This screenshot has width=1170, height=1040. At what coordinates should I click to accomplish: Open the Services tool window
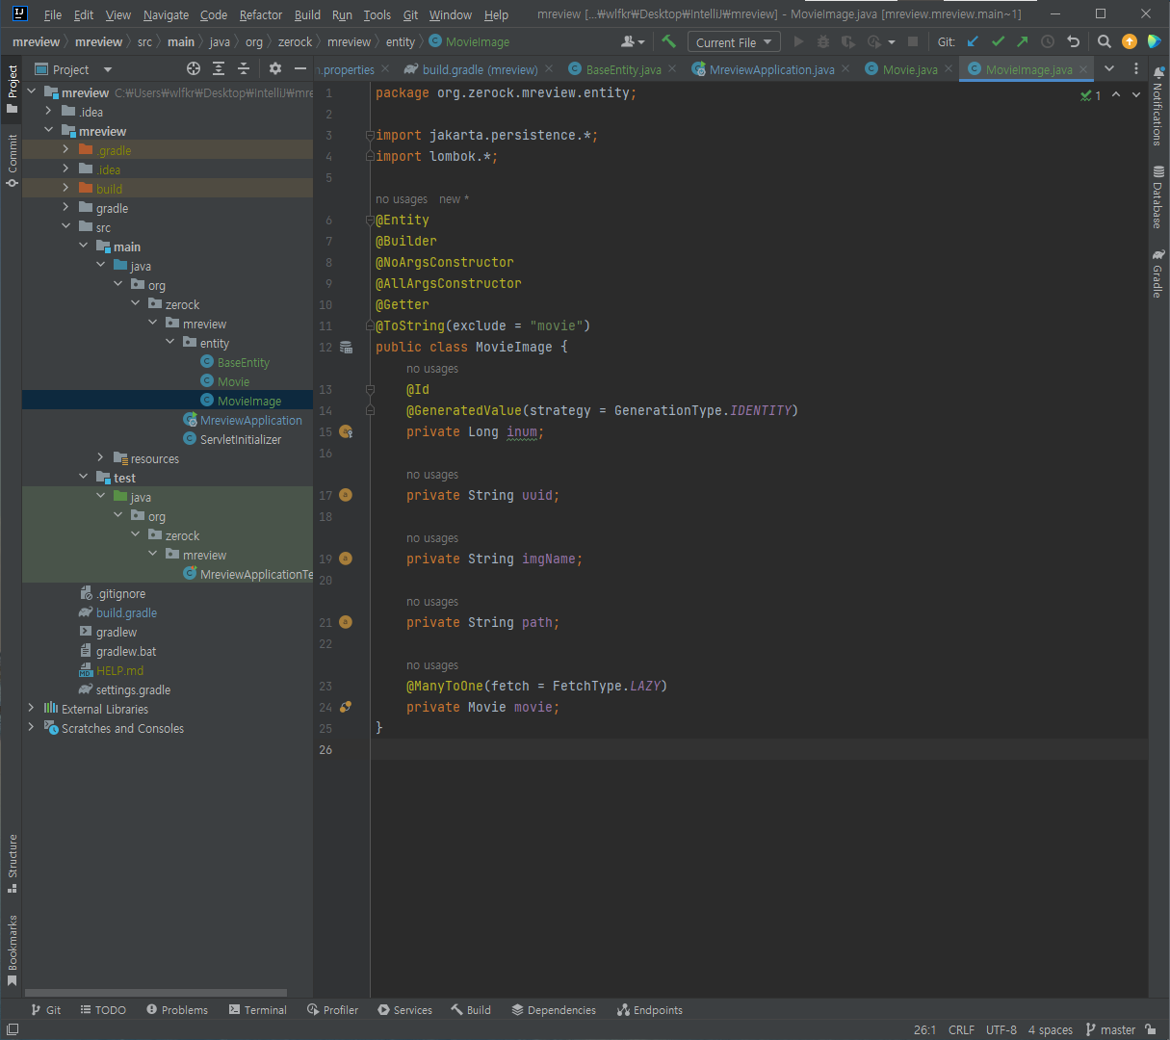[x=405, y=1010]
